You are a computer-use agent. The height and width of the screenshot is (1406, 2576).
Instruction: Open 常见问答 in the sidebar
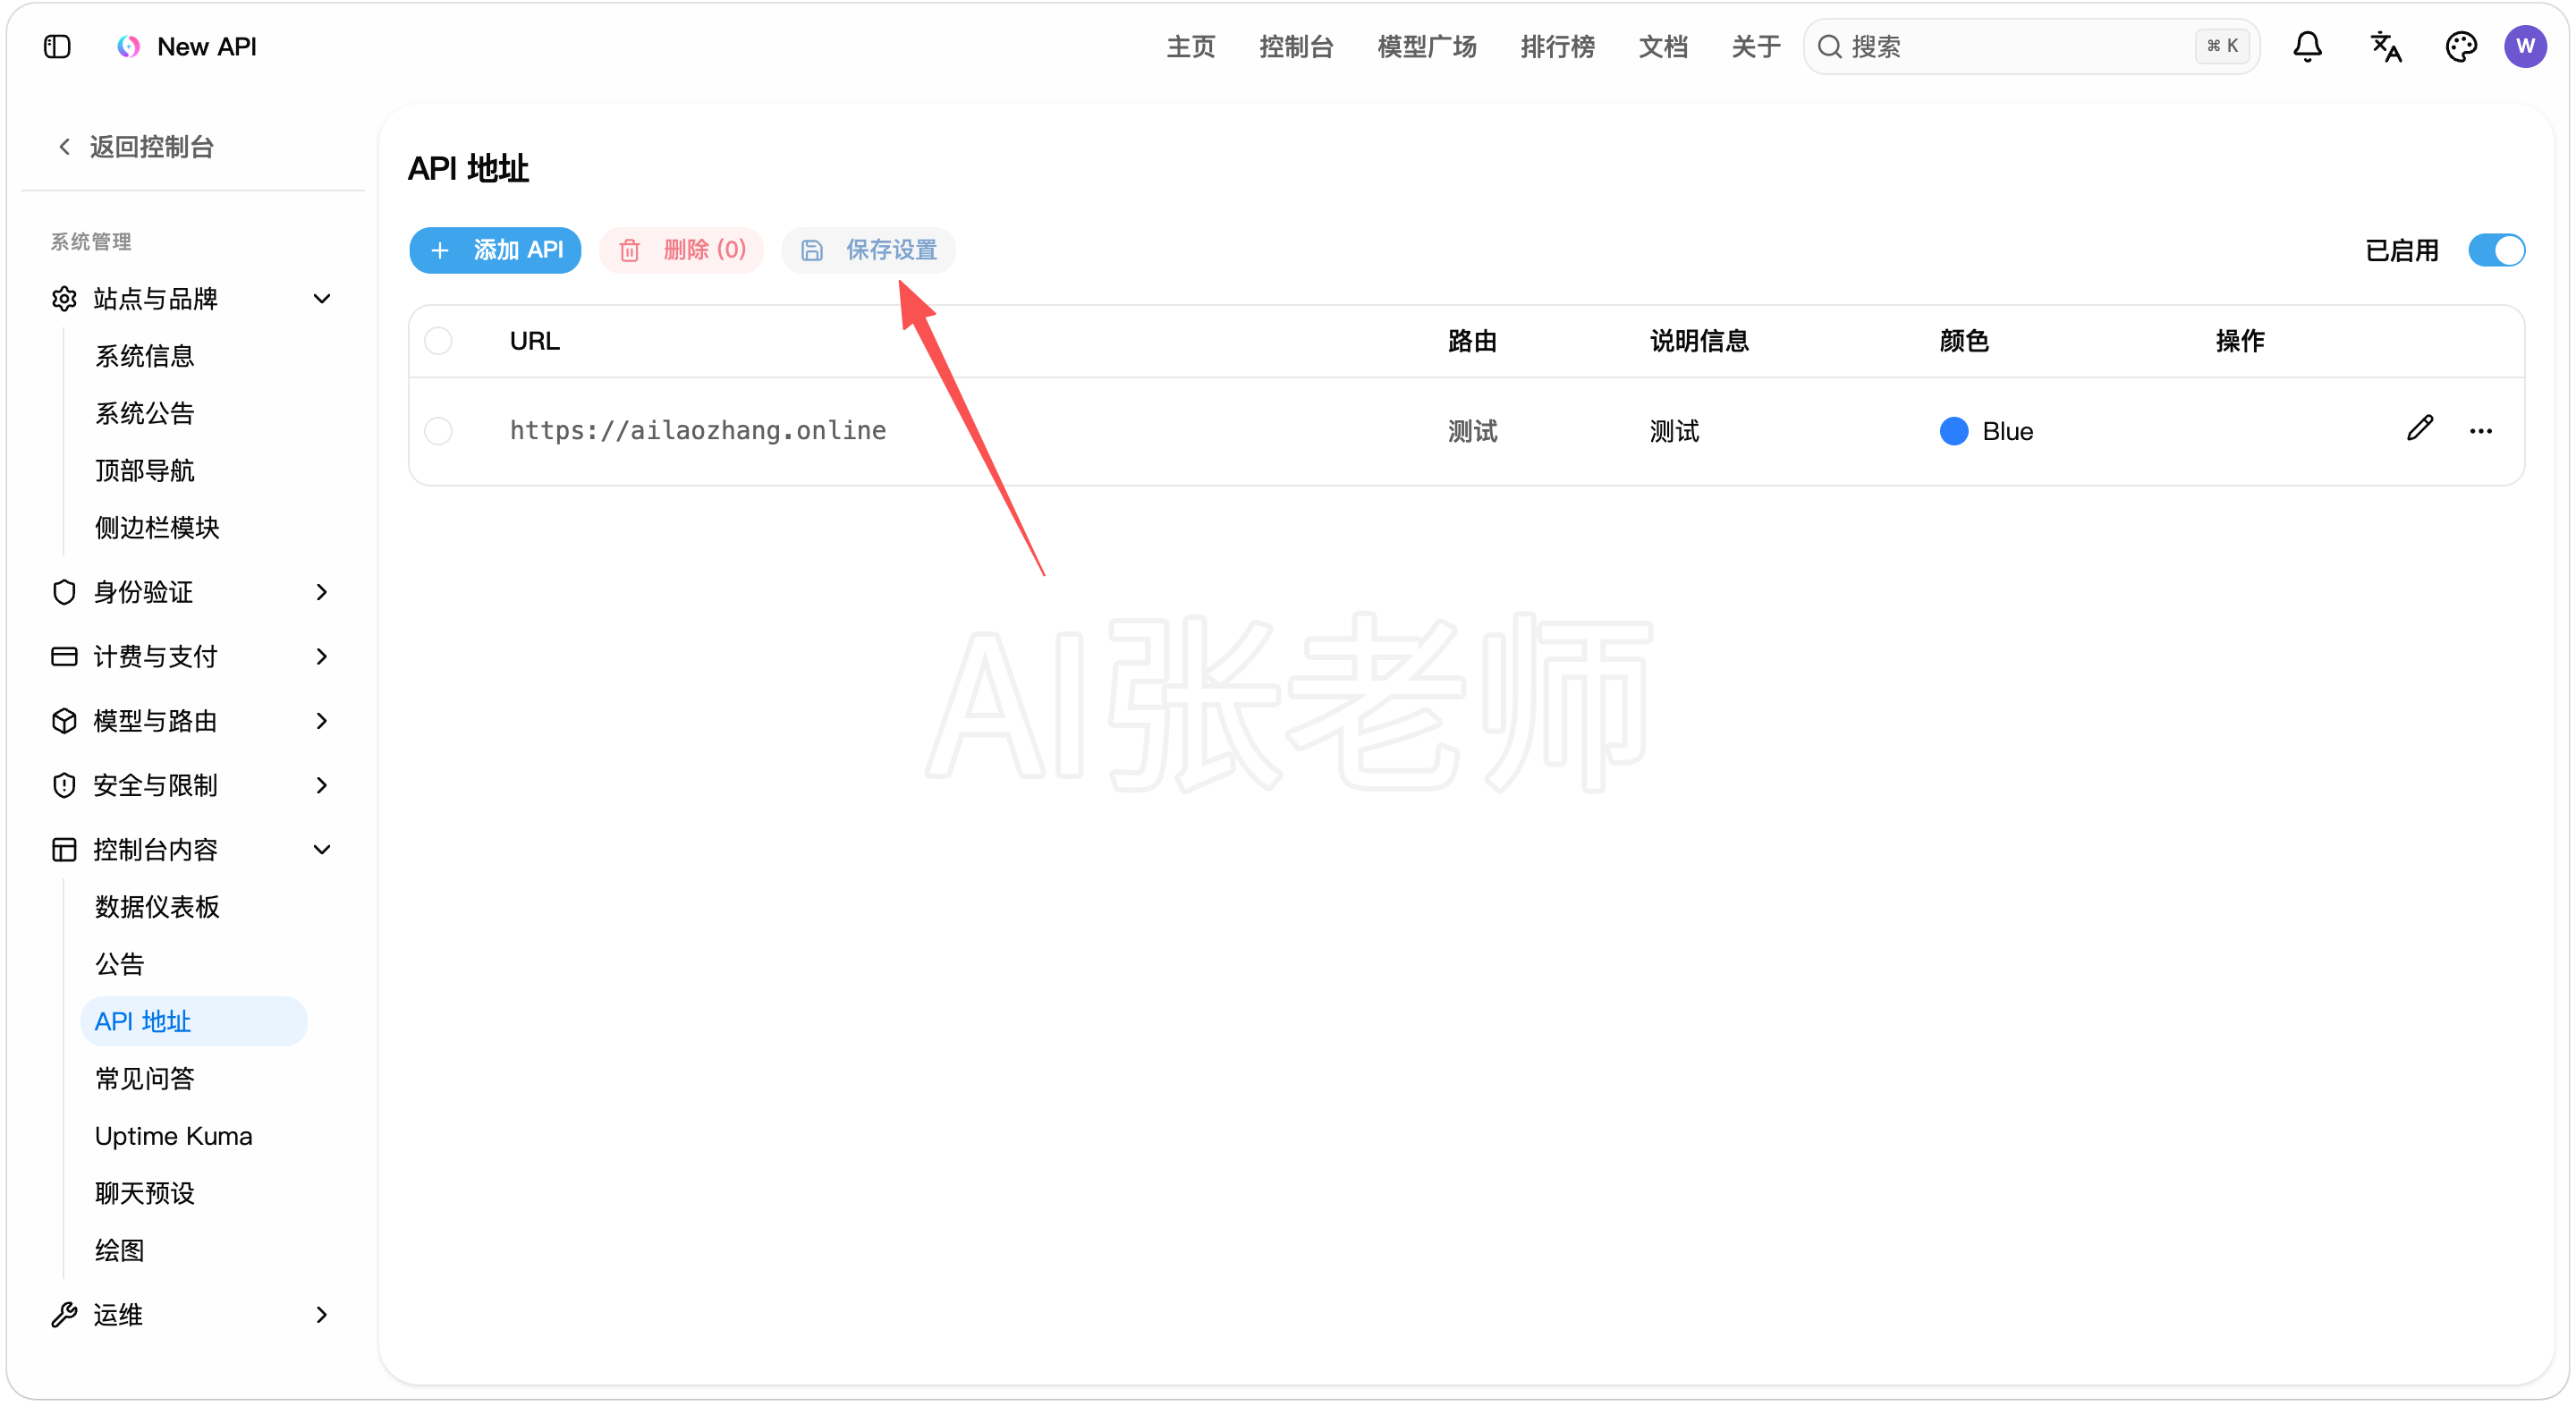click(x=145, y=1079)
